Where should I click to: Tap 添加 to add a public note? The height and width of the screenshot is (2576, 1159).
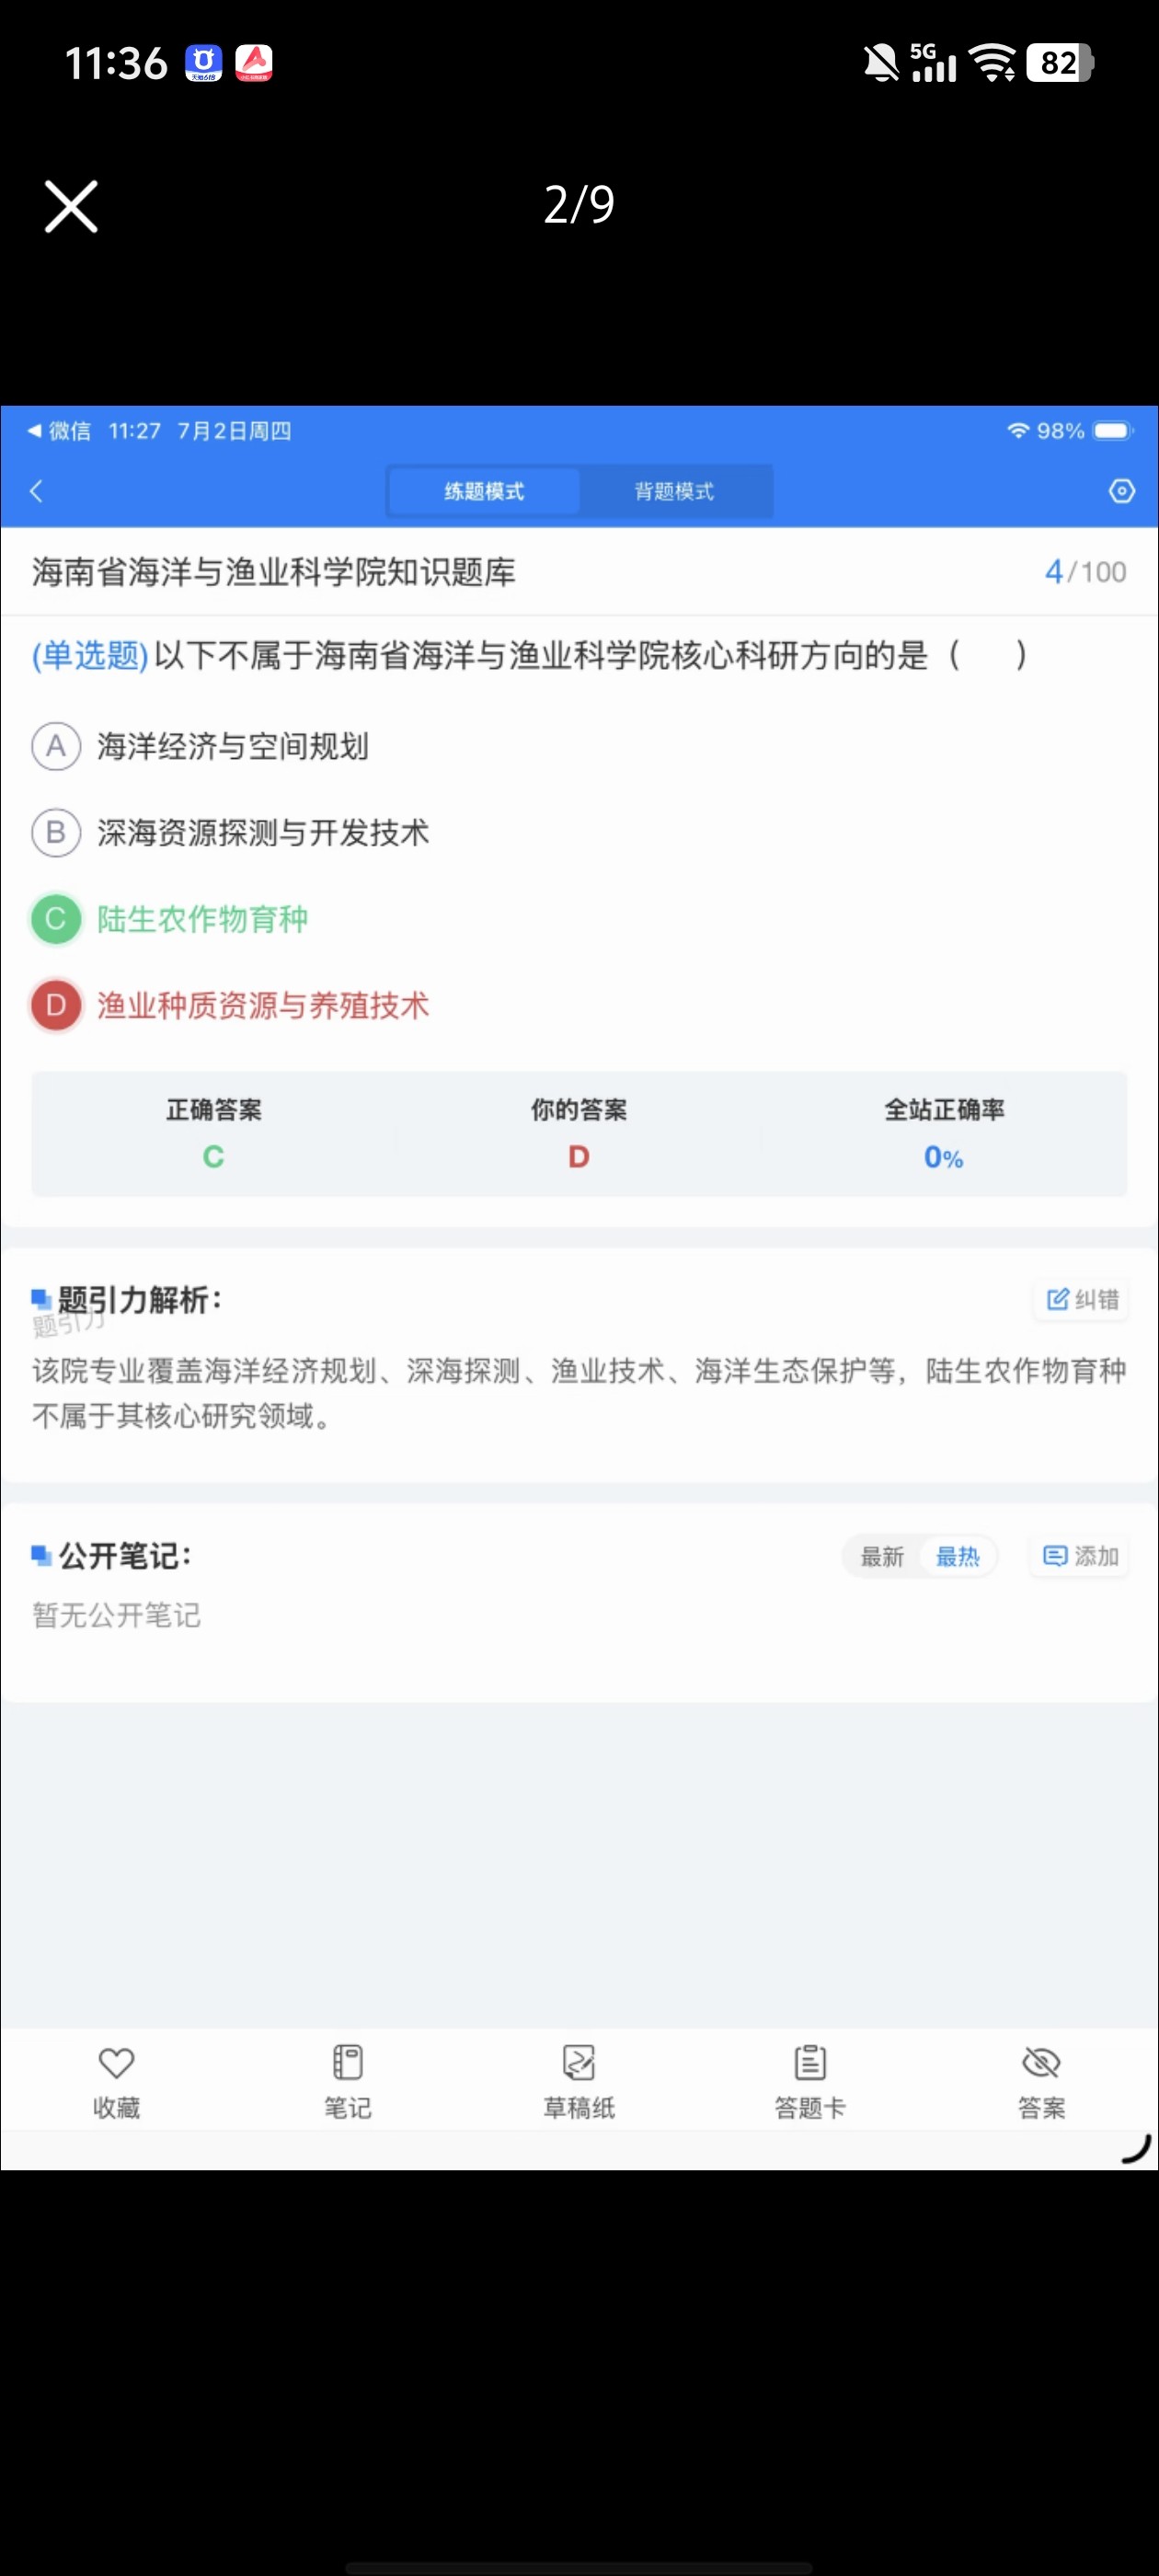point(1080,1556)
